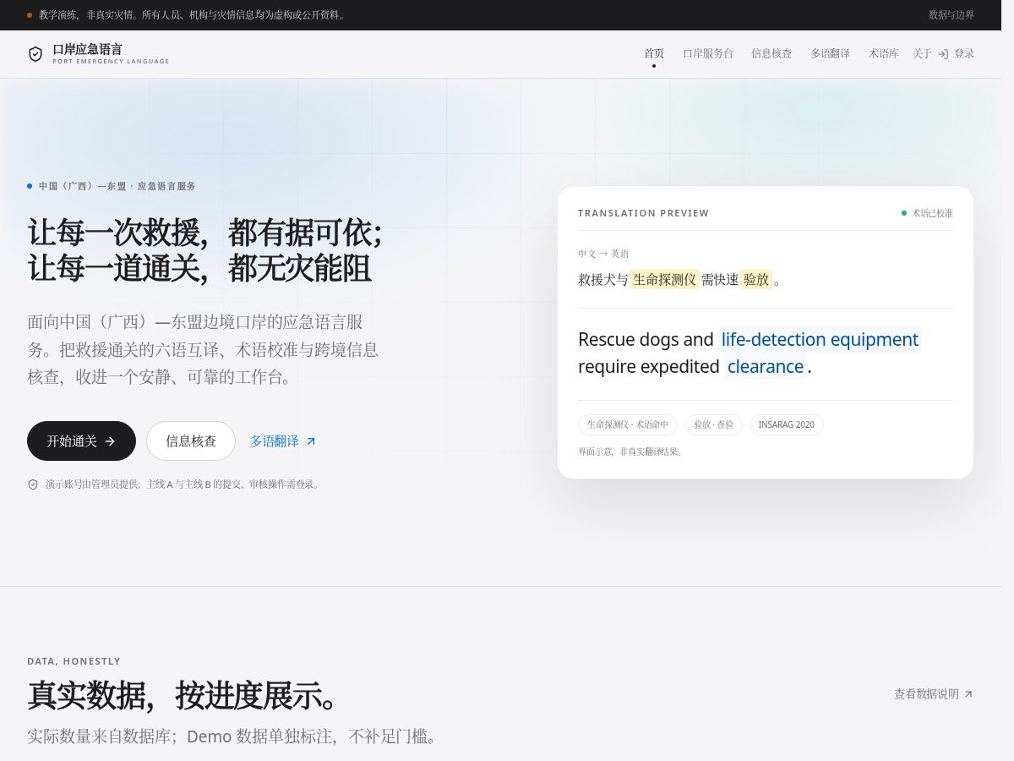Click the shield logo icon in header

click(x=35, y=54)
